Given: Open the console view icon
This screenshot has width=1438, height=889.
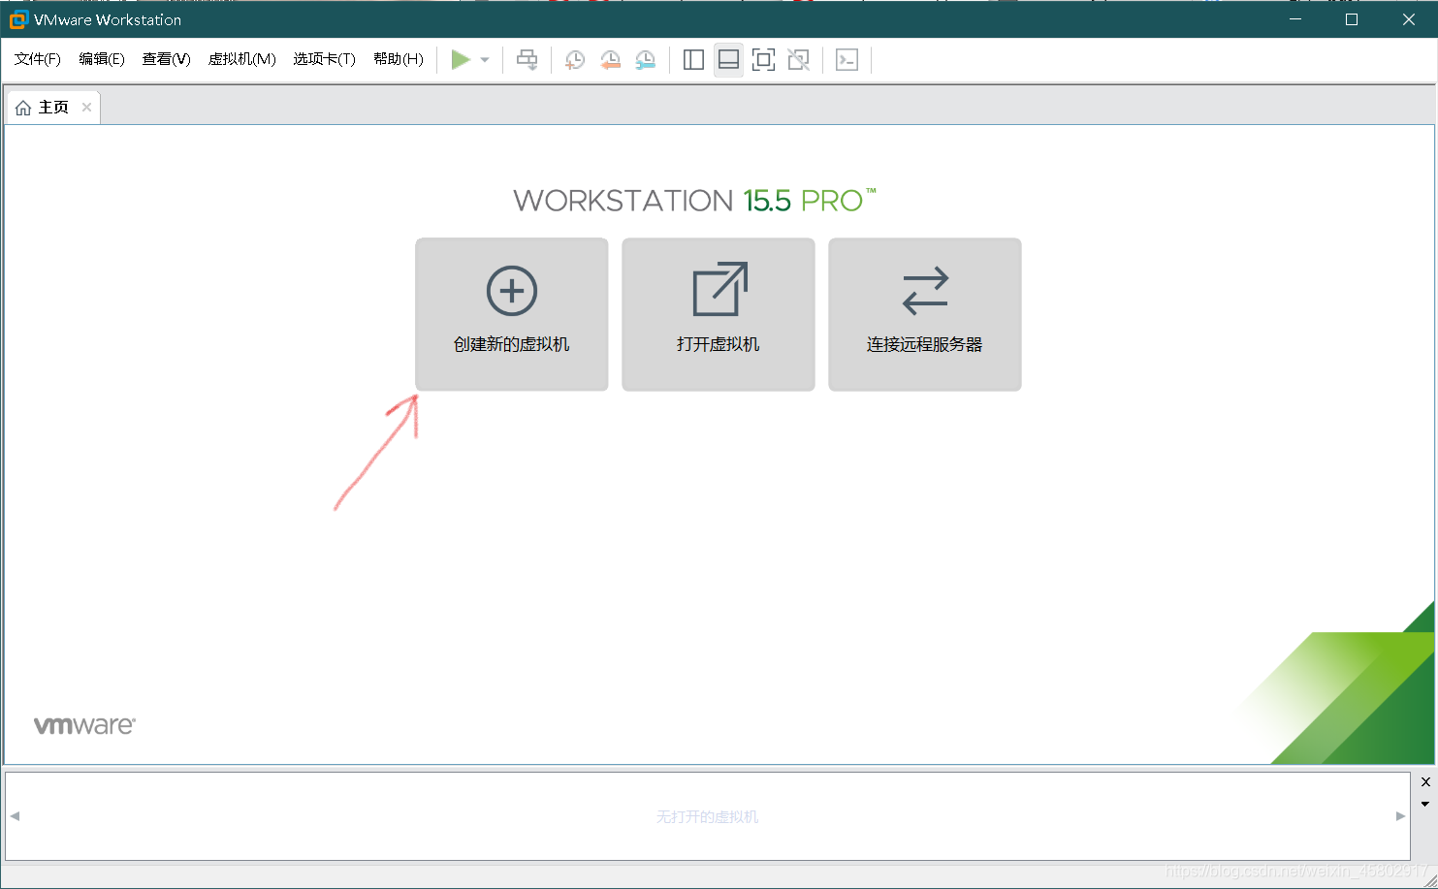Looking at the screenshot, I should 847,60.
